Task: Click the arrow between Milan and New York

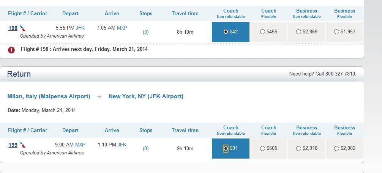Action: pyautogui.click(x=99, y=97)
